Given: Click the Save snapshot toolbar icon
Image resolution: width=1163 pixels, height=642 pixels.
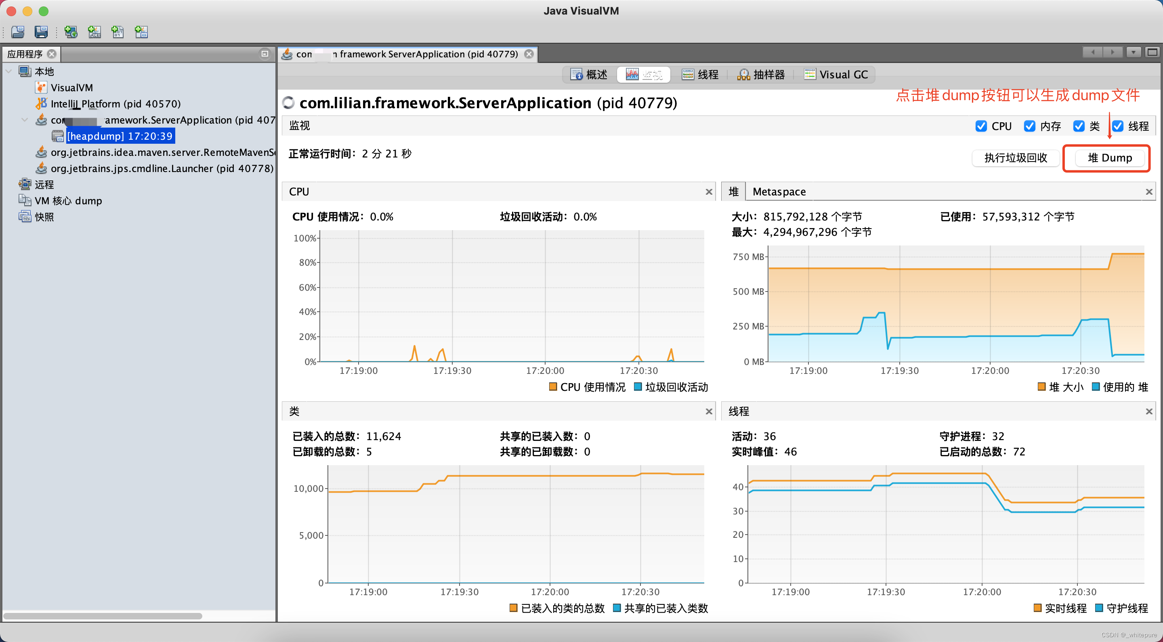Looking at the screenshot, I should pyautogui.click(x=41, y=32).
